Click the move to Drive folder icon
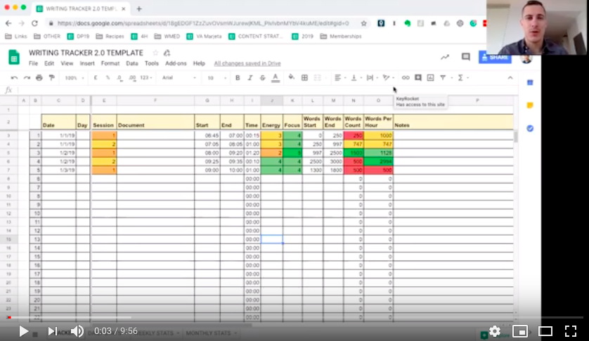Image resolution: width=589 pixels, height=341 pixels. point(167,53)
